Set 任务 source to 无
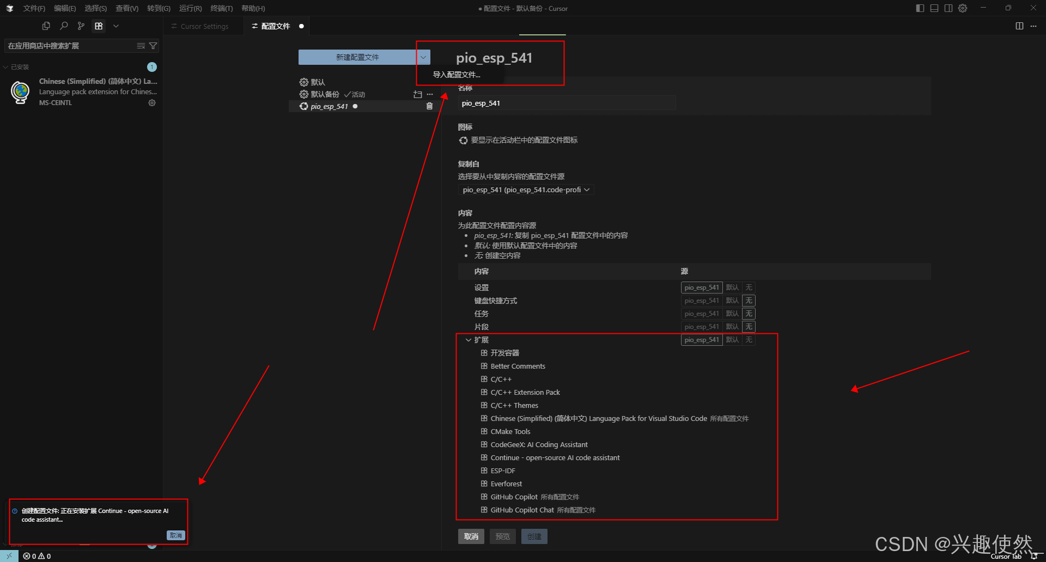This screenshot has height=562, width=1046. pyautogui.click(x=749, y=314)
